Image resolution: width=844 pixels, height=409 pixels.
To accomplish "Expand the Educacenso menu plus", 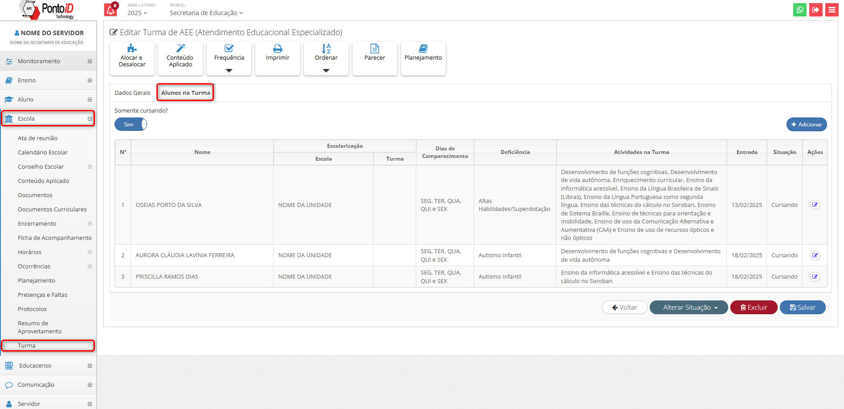I will coord(90,366).
